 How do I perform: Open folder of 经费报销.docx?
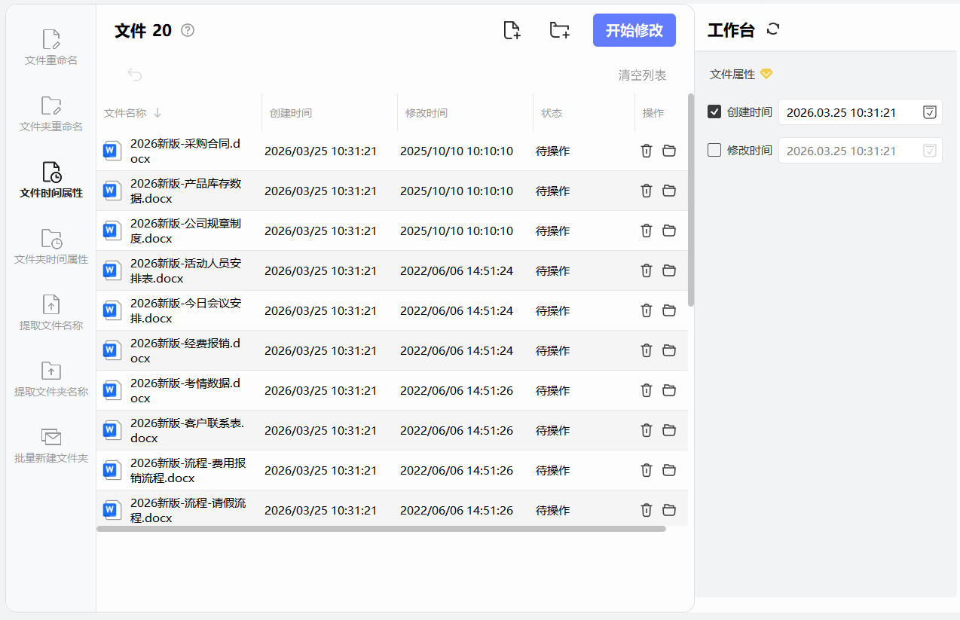pyautogui.click(x=669, y=350)
